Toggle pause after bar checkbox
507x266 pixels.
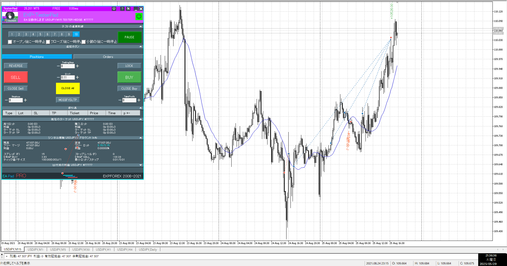click(x=84, y=42)
